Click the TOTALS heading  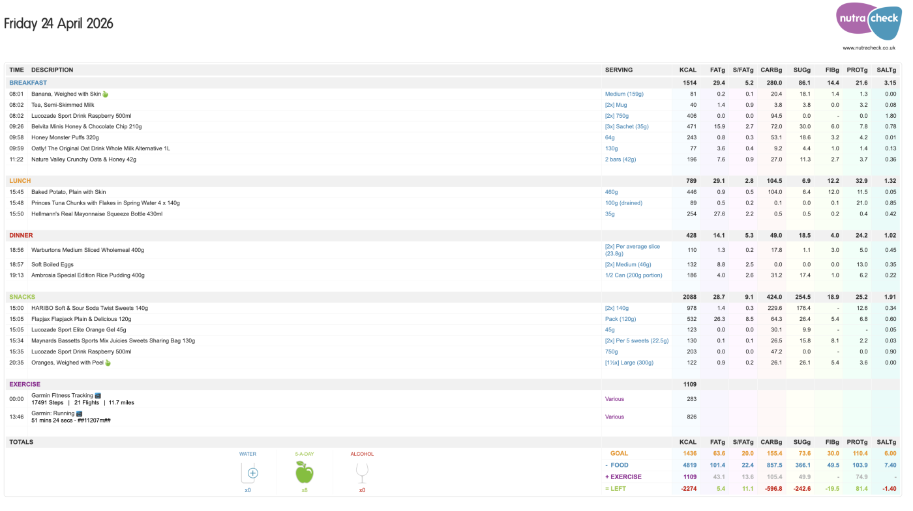[21, 442]
